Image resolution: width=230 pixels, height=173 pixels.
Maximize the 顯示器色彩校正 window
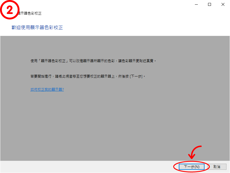click(210, 5)
